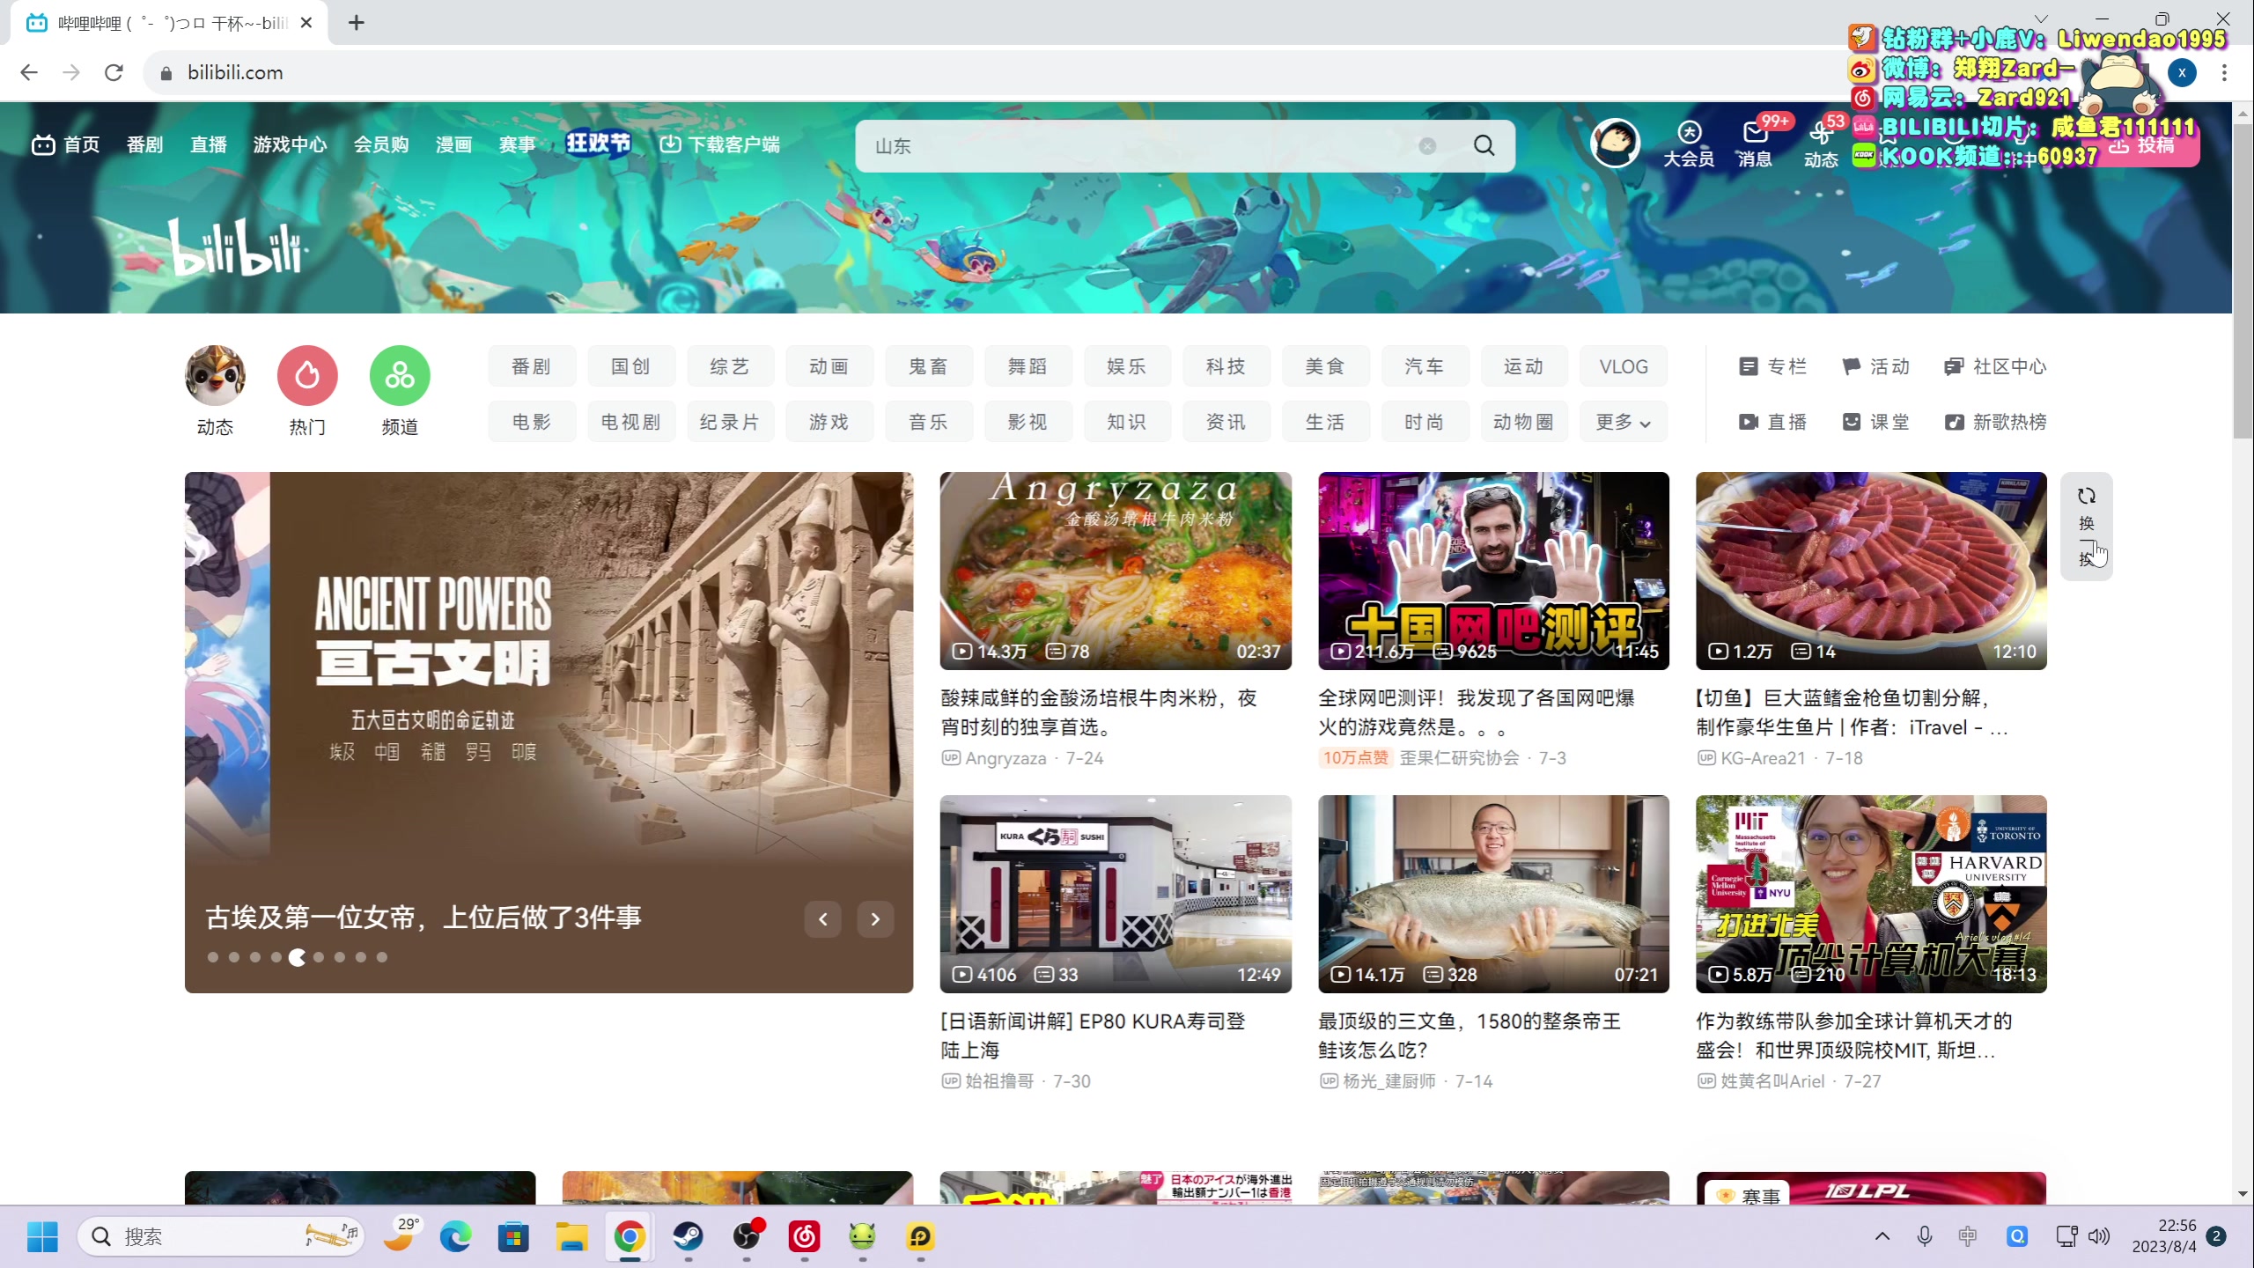Expand the 更多 category dropdown
The image size is (2254, 1268).
[x=1623, y=423]
